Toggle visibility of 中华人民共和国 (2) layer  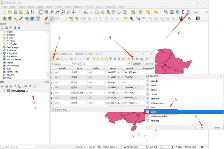(x=5, y=91)
